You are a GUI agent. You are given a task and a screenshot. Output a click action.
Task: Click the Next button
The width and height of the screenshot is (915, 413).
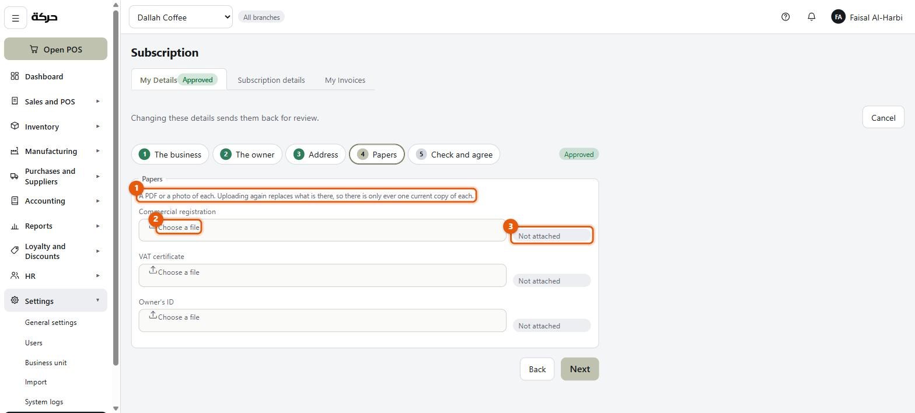coord(579,369)
